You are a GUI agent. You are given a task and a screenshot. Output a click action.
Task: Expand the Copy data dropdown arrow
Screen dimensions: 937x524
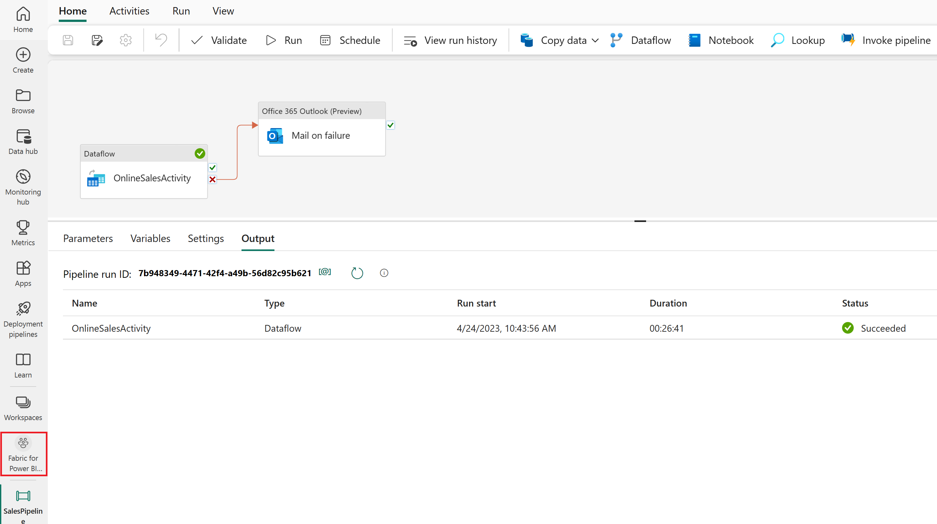[x=594, y=41]
